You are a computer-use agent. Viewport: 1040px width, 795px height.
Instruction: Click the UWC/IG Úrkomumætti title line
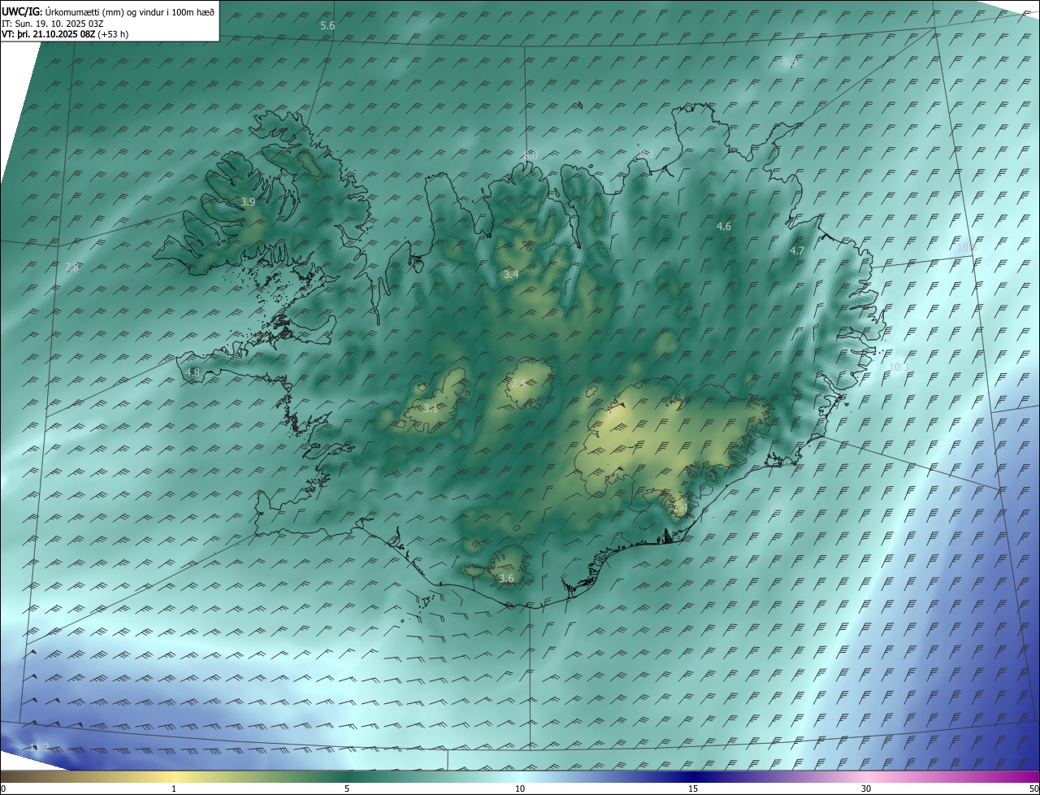point(108,12)
